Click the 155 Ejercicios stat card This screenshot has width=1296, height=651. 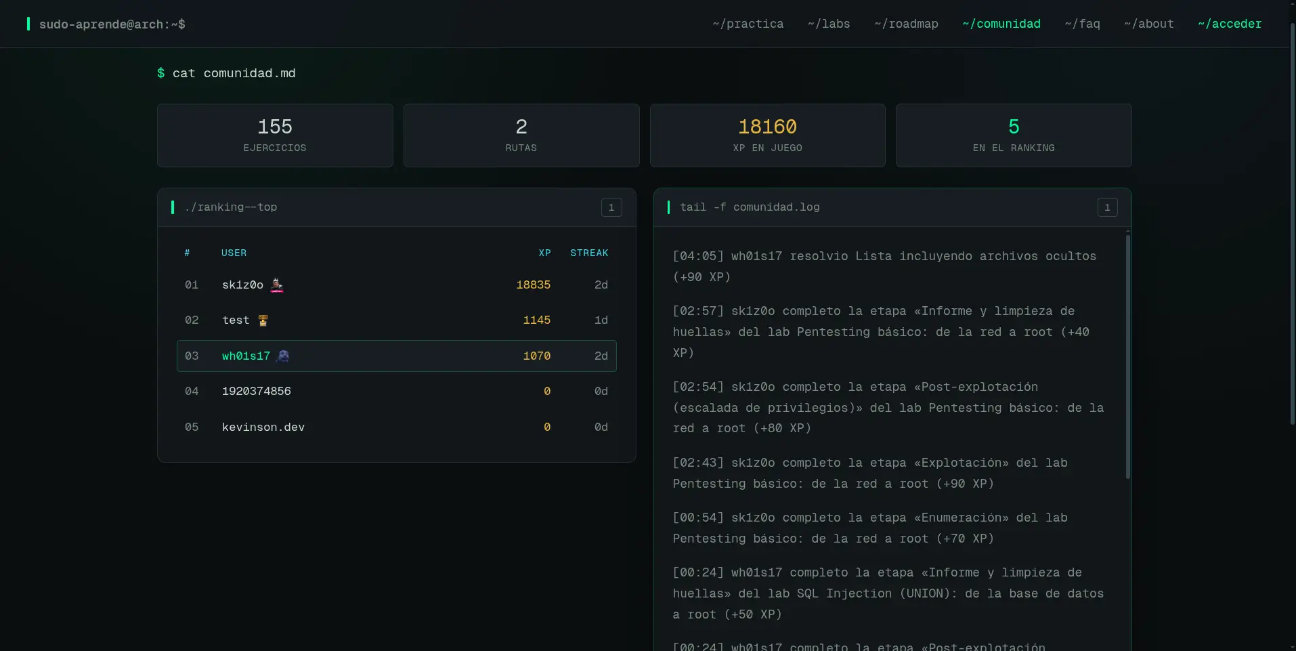pos(275,135)
